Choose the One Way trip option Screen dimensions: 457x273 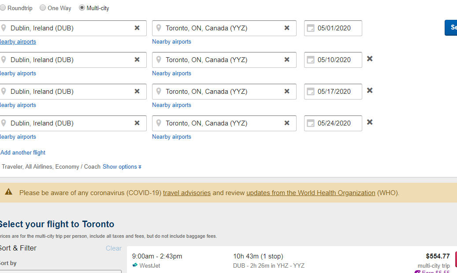click(x=43, y=8)
